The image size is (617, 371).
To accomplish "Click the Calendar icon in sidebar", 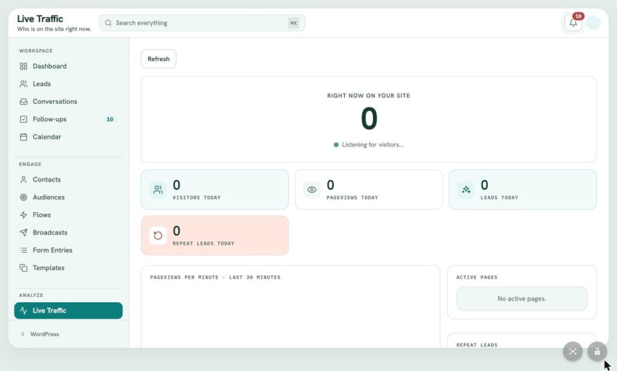I will point(23,137).
